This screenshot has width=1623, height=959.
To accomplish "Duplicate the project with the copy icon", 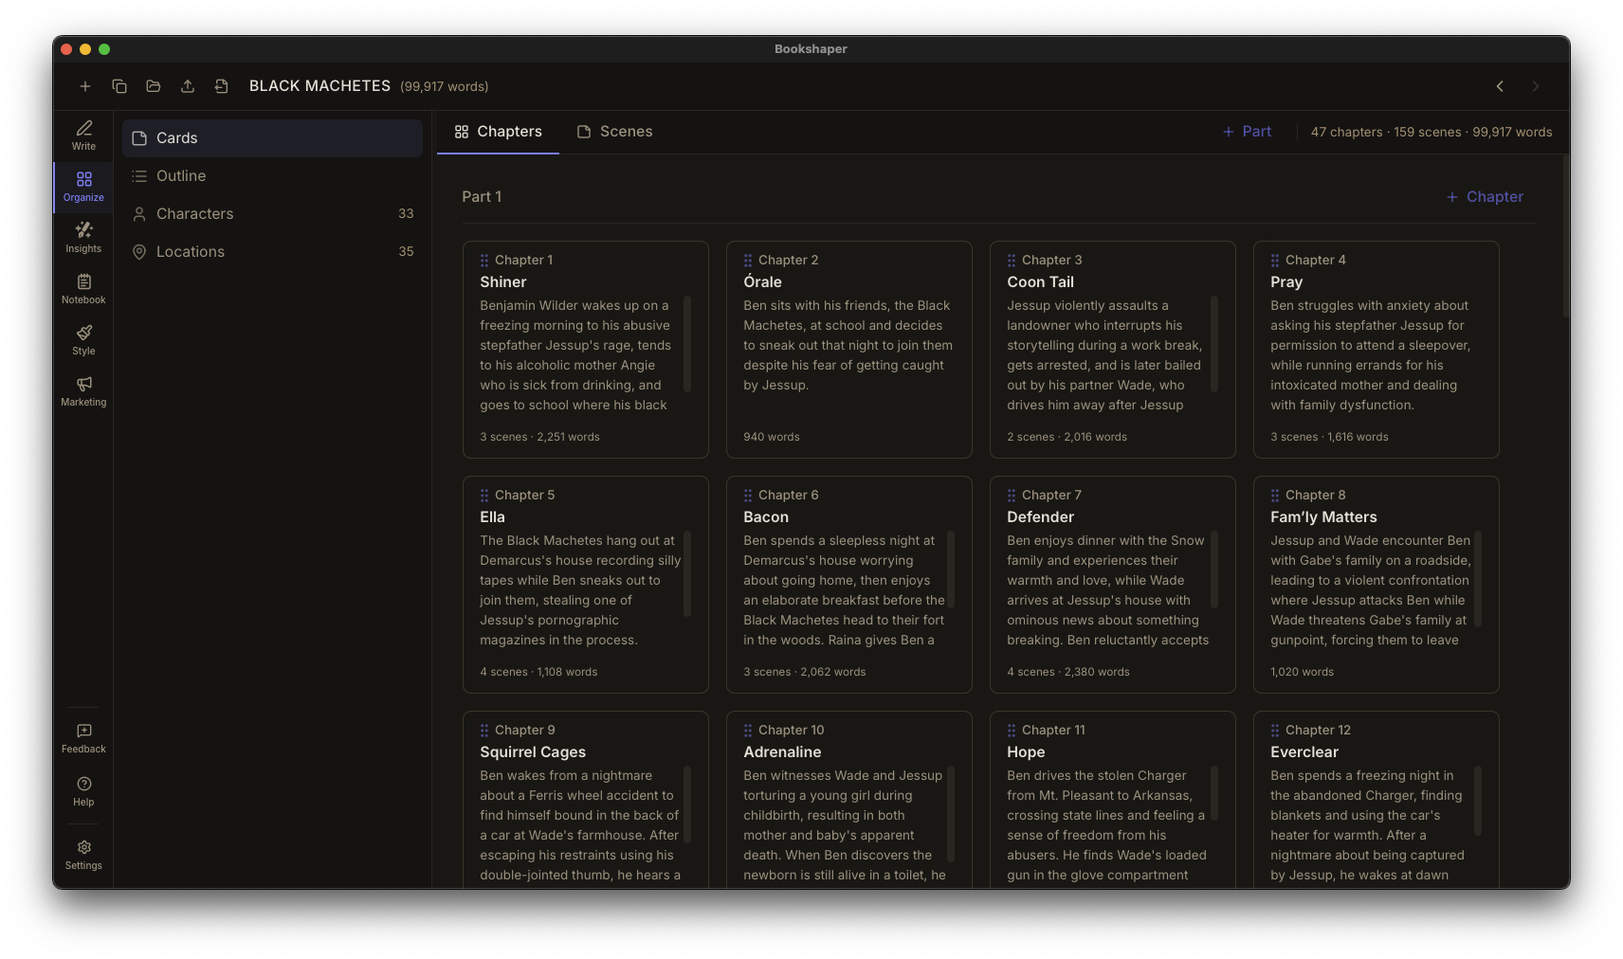I will (x=119, y=86).
